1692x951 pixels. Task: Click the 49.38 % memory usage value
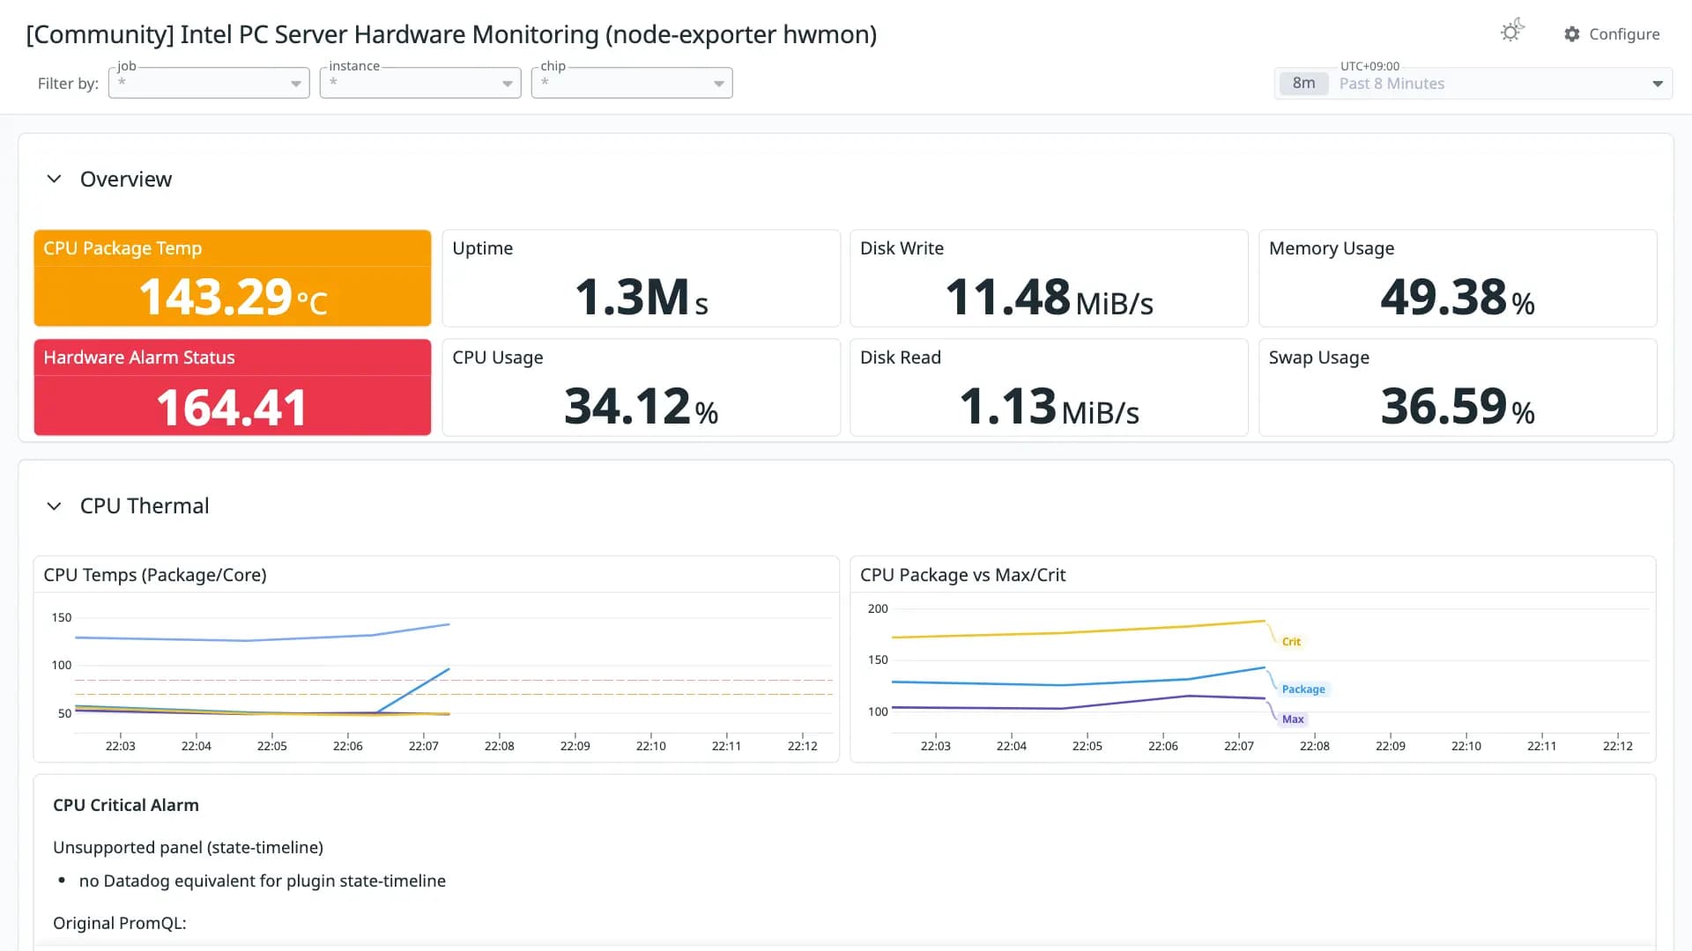[x=1458, y=298]
